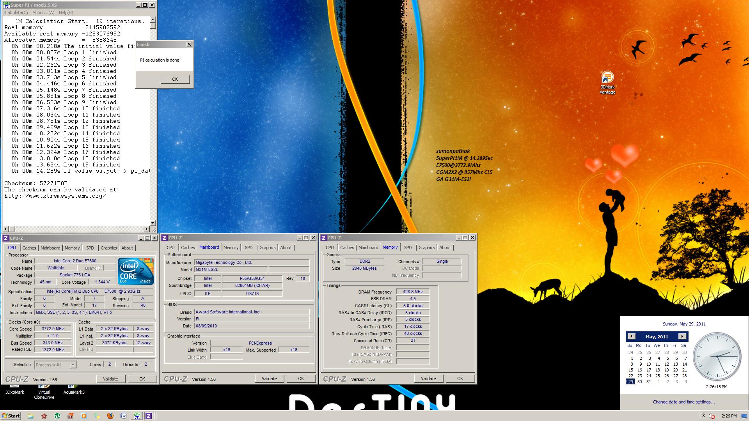Select day 29 in the calendar
Image resolution: width=749 pixels, height=421 pixels.
[x=630, y=382]
